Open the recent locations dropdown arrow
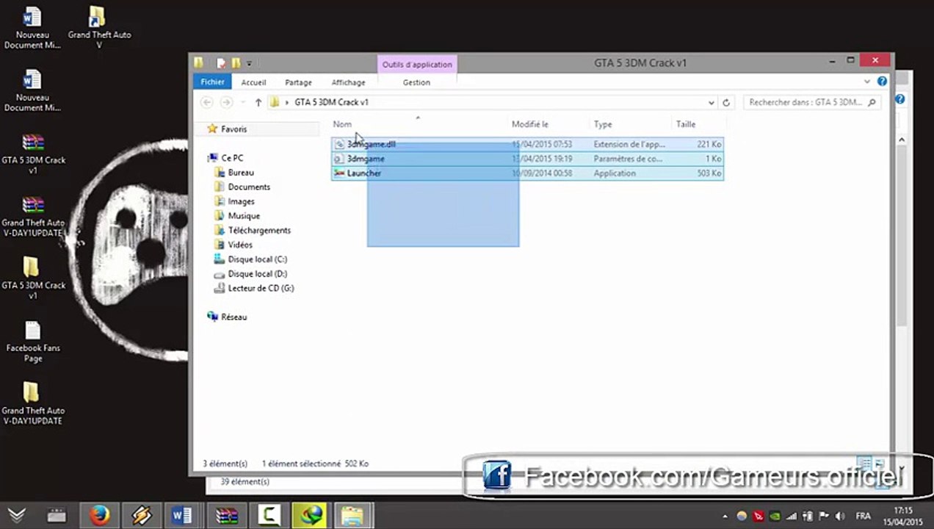 pyautogui.click(x=242, y=103)
